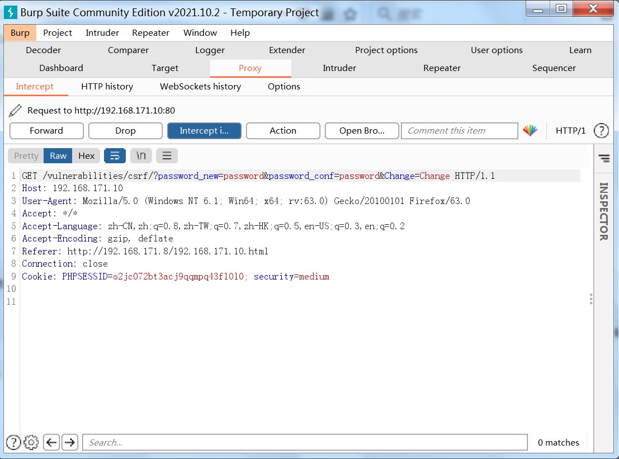Image resolution: width=619 pixels, height=459 pixels.
Task: Click the vertical INSPECTOR label
Action: (603, 211)
